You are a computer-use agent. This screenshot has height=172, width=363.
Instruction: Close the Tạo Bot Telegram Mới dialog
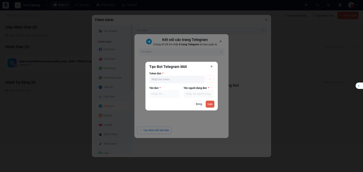click(212, 67)
